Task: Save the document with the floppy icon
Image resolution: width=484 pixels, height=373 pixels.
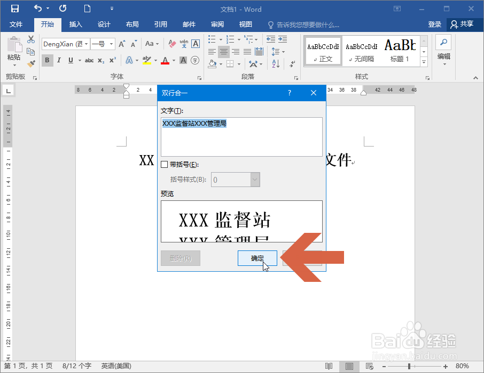Action: point(15,9)
